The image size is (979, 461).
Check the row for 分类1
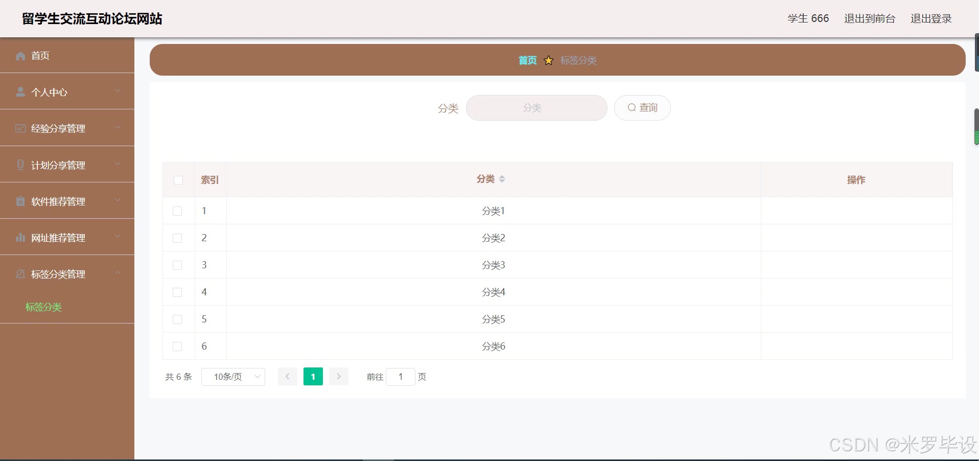tap(177, 211)
